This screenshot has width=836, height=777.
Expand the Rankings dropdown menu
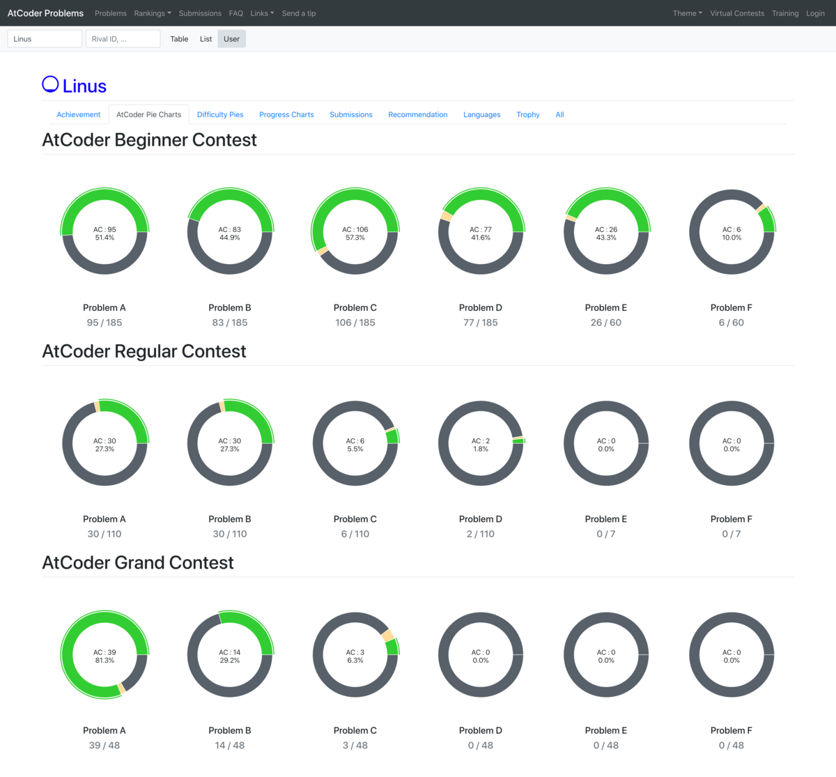[x=153, y=13]
